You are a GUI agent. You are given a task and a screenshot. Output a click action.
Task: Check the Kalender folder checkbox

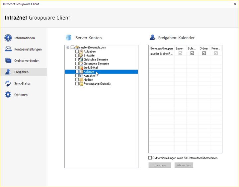pyautogui.click(x=77, y=71)
